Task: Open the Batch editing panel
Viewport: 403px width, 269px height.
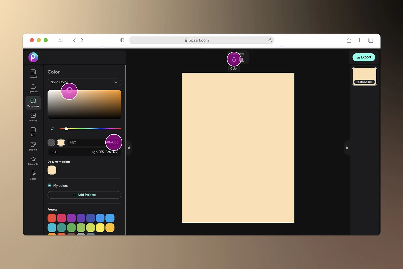Action: tap(33, 175)
